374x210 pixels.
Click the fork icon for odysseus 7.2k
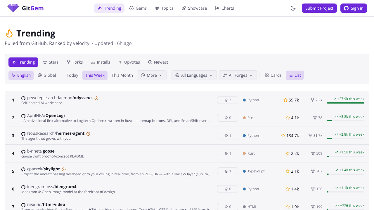click(x=312, y=100)
